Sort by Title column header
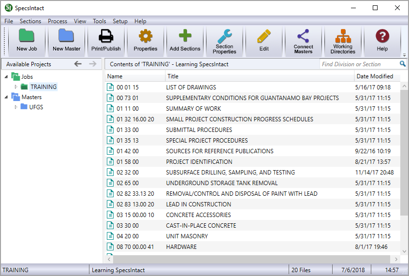409x276 pixels. pos(260,76)
